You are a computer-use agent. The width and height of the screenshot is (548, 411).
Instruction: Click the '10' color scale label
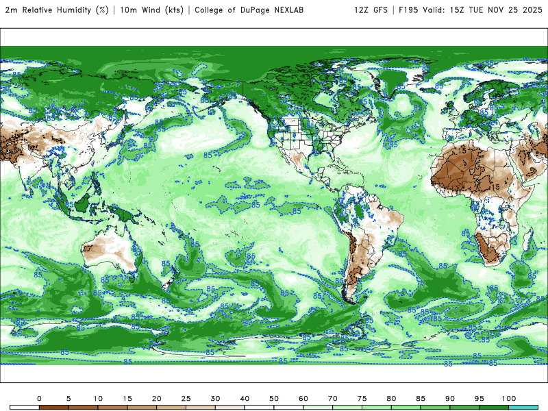98,399
